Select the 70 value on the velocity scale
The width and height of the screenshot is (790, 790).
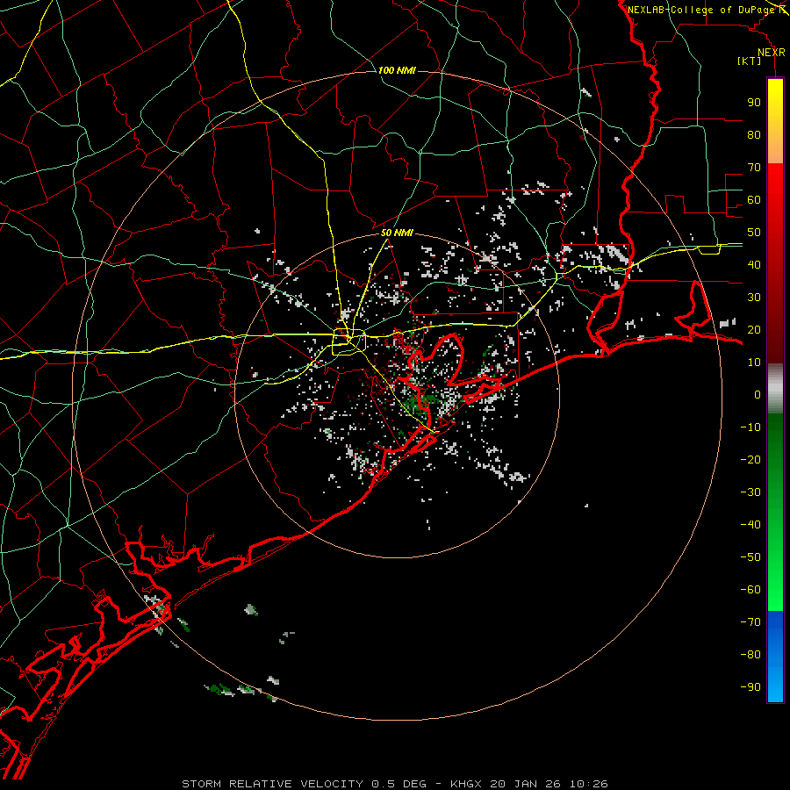tap(754, 168)
